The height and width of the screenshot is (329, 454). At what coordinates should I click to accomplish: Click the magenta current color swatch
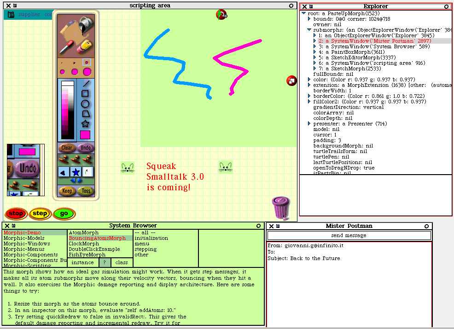click(x=85, y=135)
